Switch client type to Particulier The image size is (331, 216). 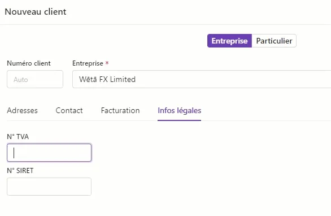click(274, 41)
